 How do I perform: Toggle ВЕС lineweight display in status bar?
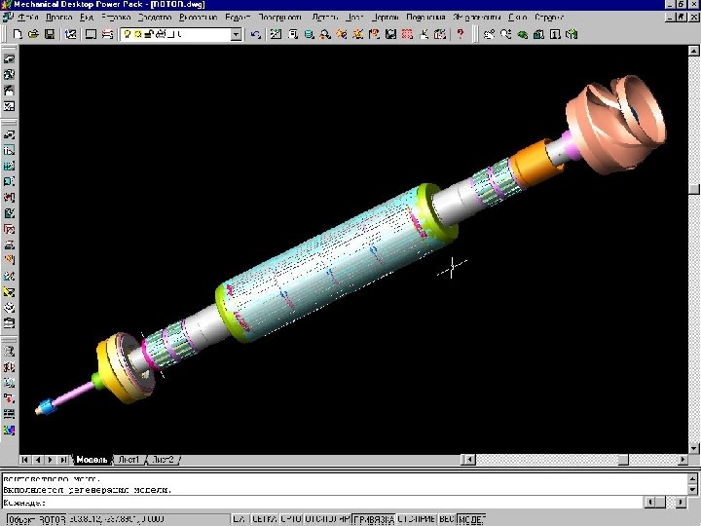click(x=447, y=519)
